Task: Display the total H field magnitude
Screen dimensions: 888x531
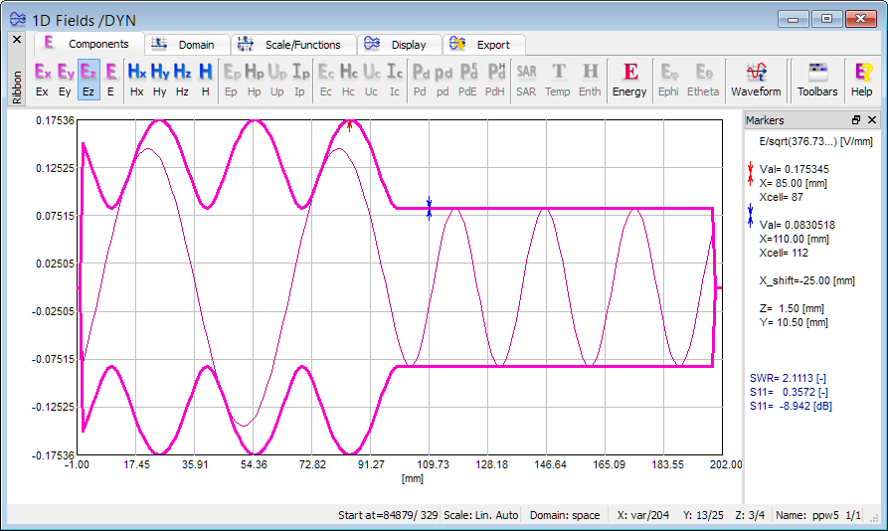Action: pyautogui.click(x=206, y=79)
